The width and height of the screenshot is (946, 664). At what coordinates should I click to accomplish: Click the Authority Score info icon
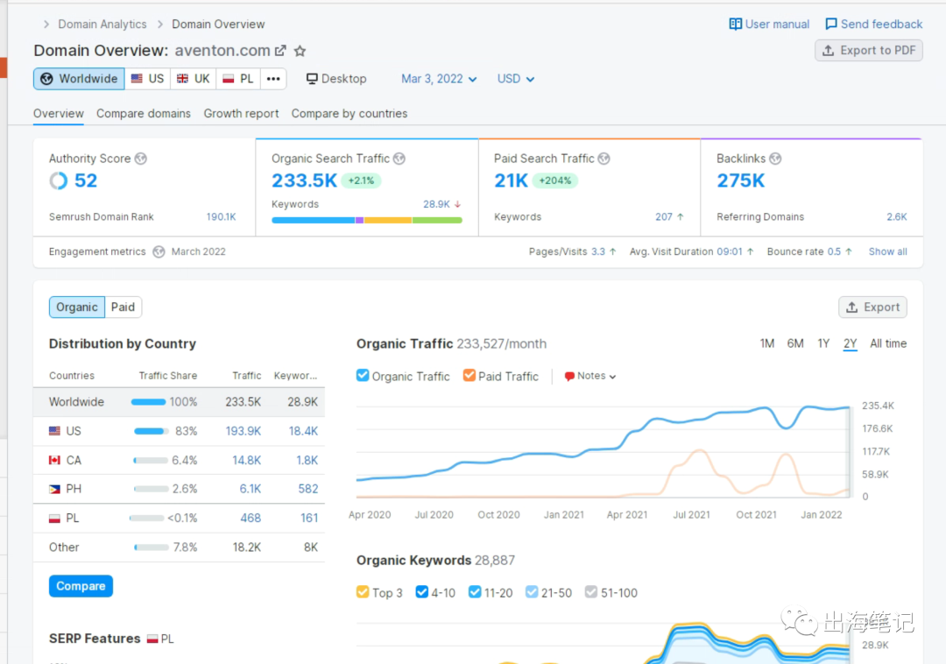point(141,159)
